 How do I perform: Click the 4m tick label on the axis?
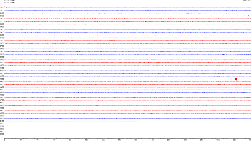[37, 140]
